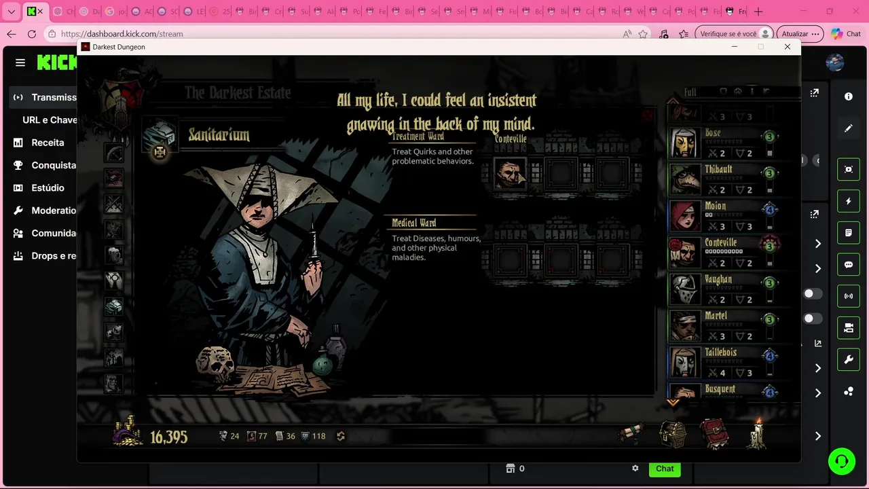
Task: Click the lightning bolt icon in Kick rail
Action: point(849,201)
